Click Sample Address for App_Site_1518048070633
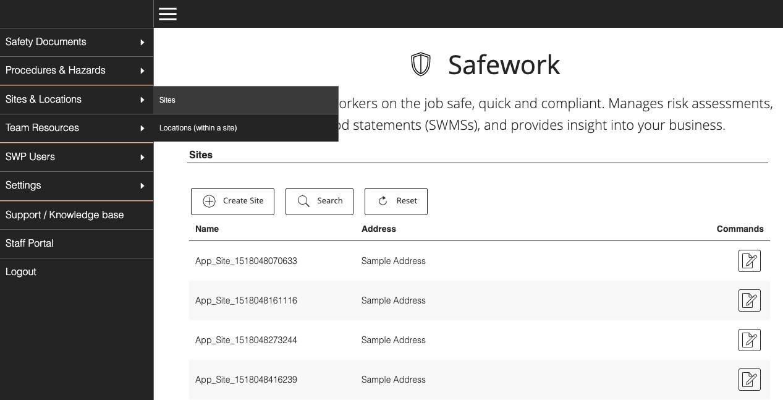The width and height of the screenshot is (783, 400). pos(394,261)
